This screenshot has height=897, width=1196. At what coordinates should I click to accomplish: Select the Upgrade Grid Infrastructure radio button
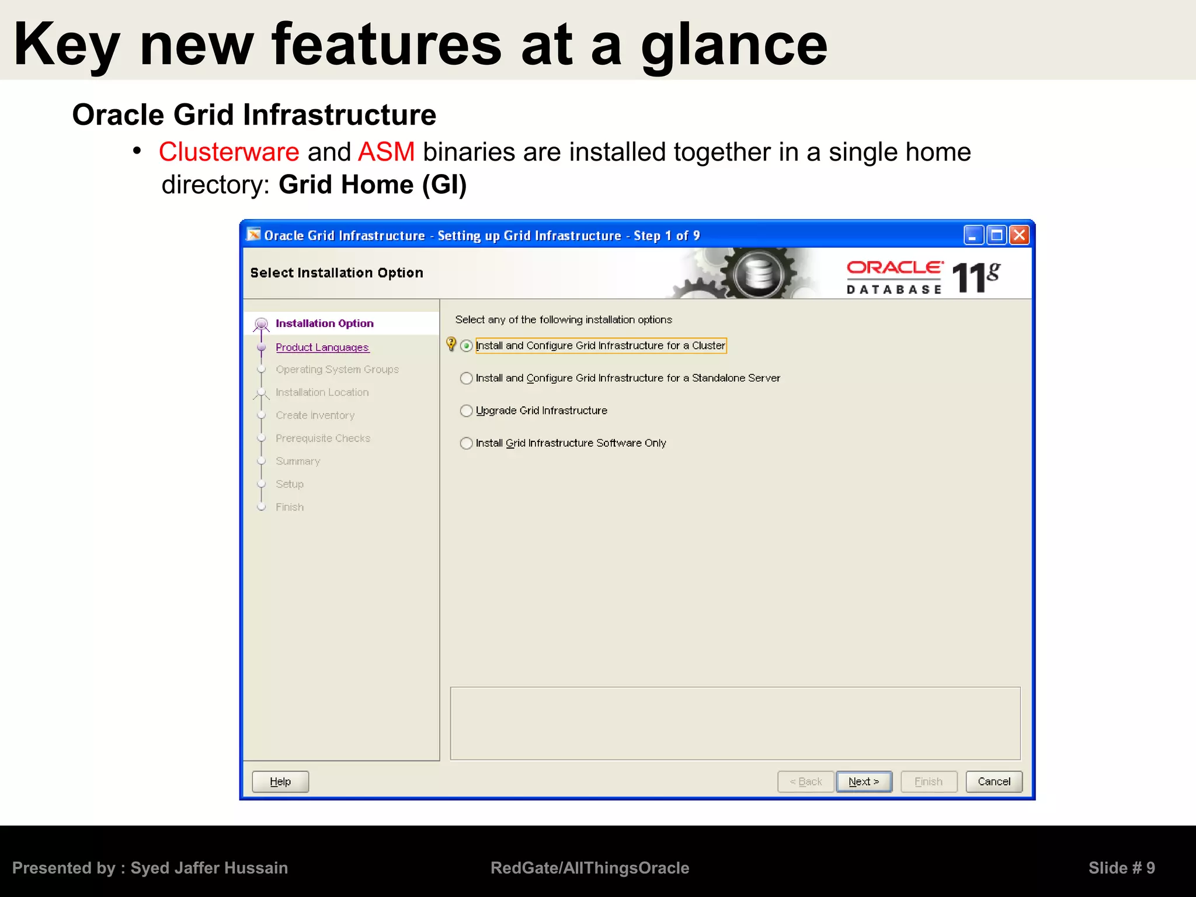click(x=466, y=411)
